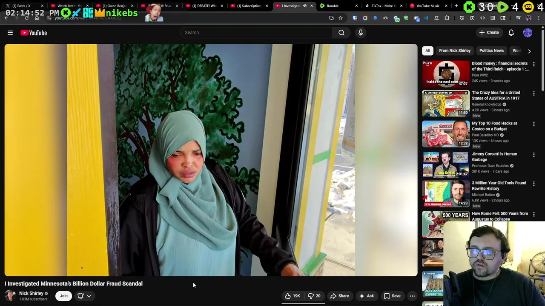Start voice search with the microphone icon
This screenshot has width=545, height=306.
[x=361, y=33]
